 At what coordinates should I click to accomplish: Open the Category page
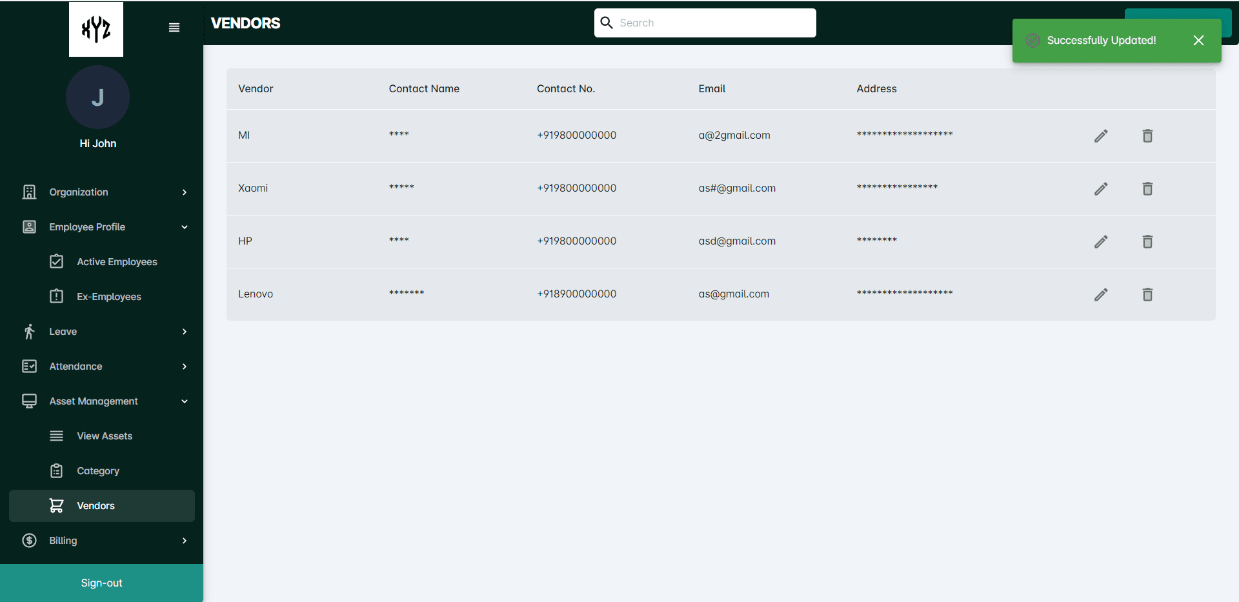pyautogui.click(x=98, y=471)
